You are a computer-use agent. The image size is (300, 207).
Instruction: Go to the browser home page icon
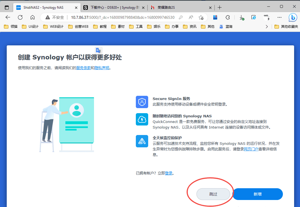pyautogui.click(x=33, y=17)
